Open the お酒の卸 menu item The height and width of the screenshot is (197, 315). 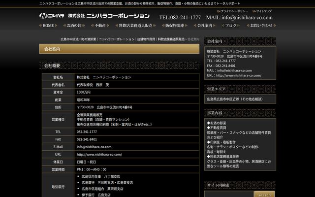(74, 26)
